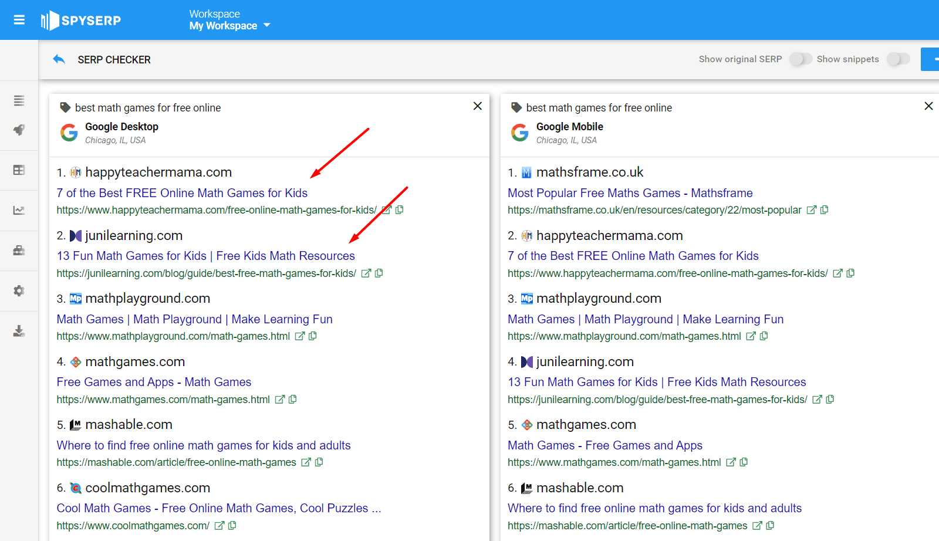Open Desktop junilearning title link
This screenshot has height=541, width=939.
(x=206, y=256)
